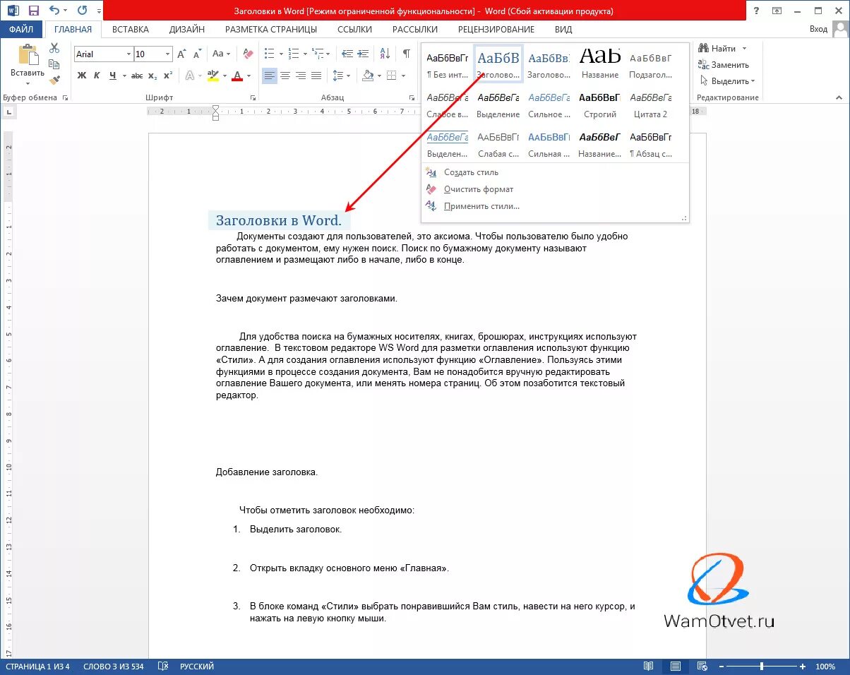Screen dimensions: 850x675
Task: Expand the Undo history dropdown arrow
Action: click(x=66, y=11)
